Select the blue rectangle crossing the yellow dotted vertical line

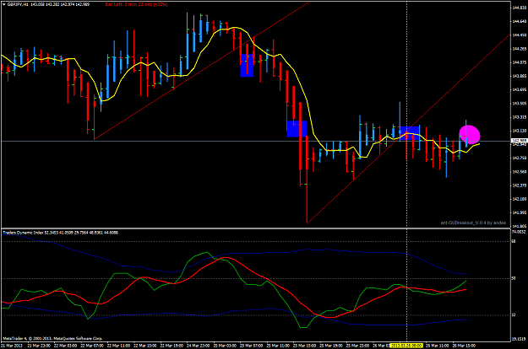pyautogui.click(x=410, y=133)
